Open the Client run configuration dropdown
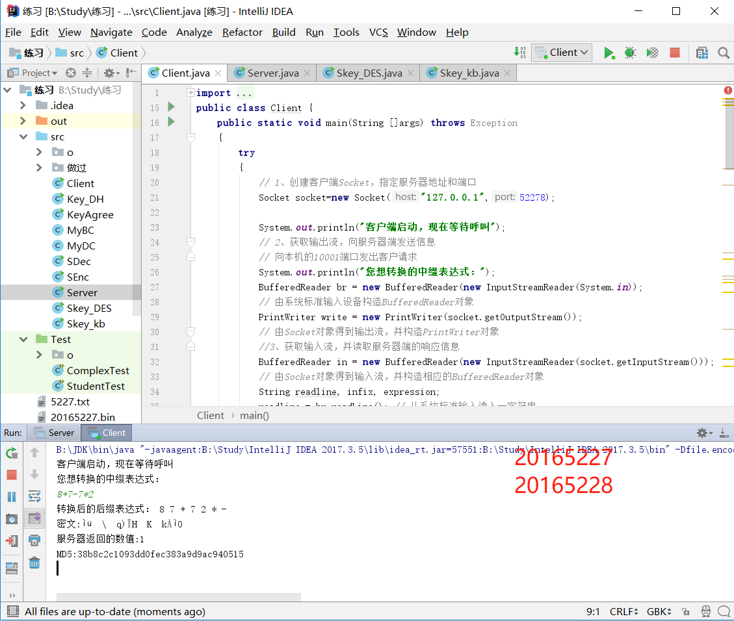The height and width of the screenshot is (621, 734). point(562,53)
